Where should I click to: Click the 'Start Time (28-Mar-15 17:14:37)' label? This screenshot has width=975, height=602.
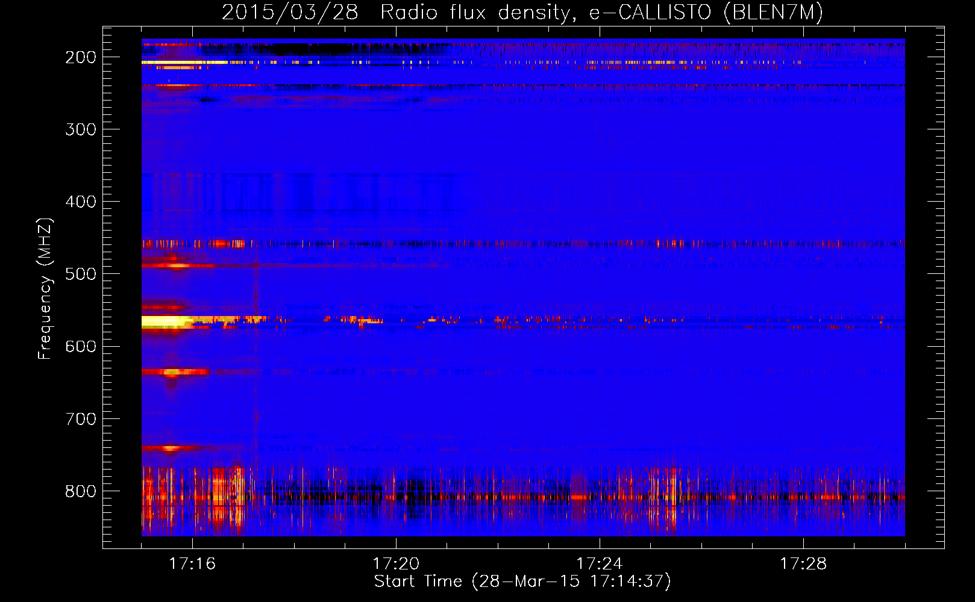[522, 582]
